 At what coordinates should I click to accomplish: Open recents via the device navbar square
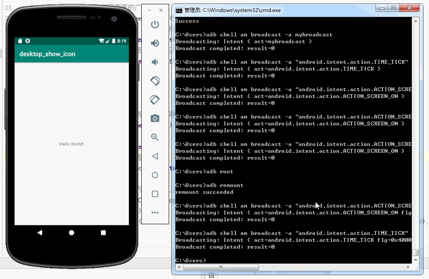coord(103,232)
